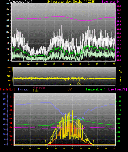Select the 'Humidity' legend label
The width and height of the screenshot is (128, 152).
(23, 89)
